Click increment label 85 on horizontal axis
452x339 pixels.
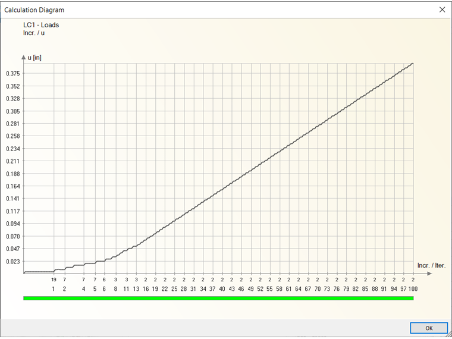point(365,289)
